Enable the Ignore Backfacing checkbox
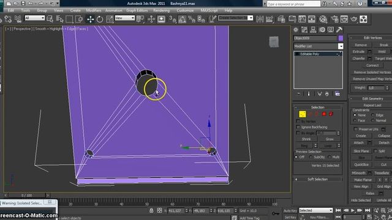The height and width of the screenshot is (220, 392). click(298, 127)
